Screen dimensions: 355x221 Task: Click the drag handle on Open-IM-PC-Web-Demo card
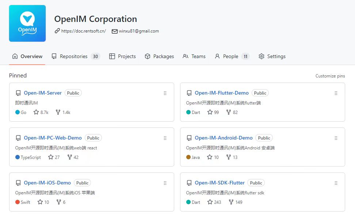(165, 138)
